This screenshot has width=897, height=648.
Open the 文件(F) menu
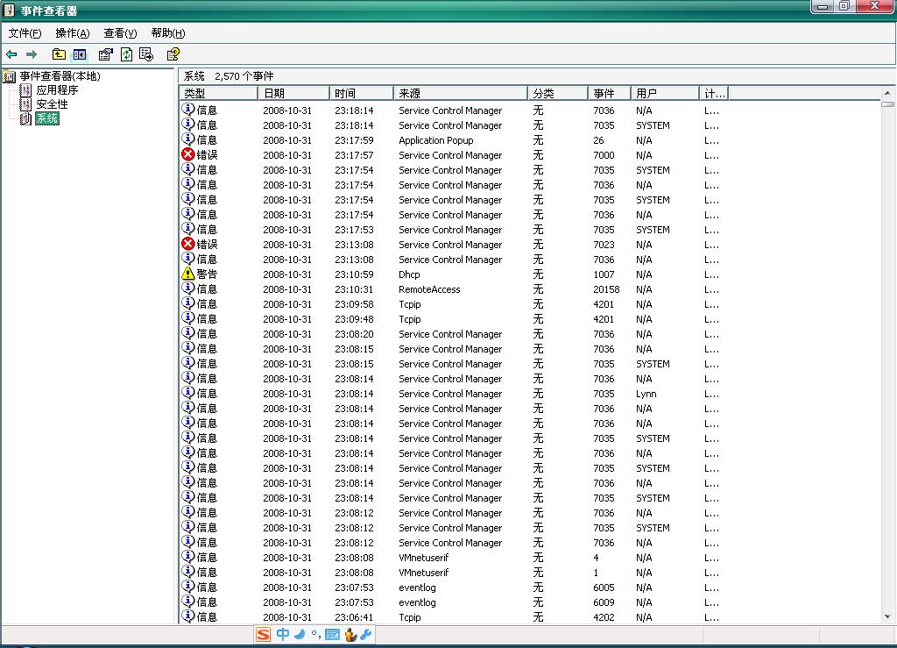point(25,33)
